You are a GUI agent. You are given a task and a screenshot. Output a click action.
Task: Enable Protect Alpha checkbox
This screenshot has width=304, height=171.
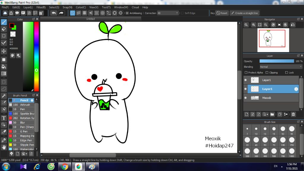(x=246, y=72)
